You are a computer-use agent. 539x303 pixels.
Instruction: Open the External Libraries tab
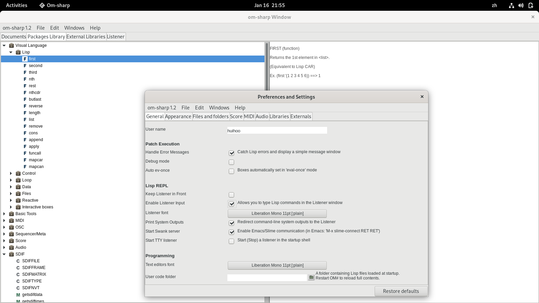click(x=86, y=37)
